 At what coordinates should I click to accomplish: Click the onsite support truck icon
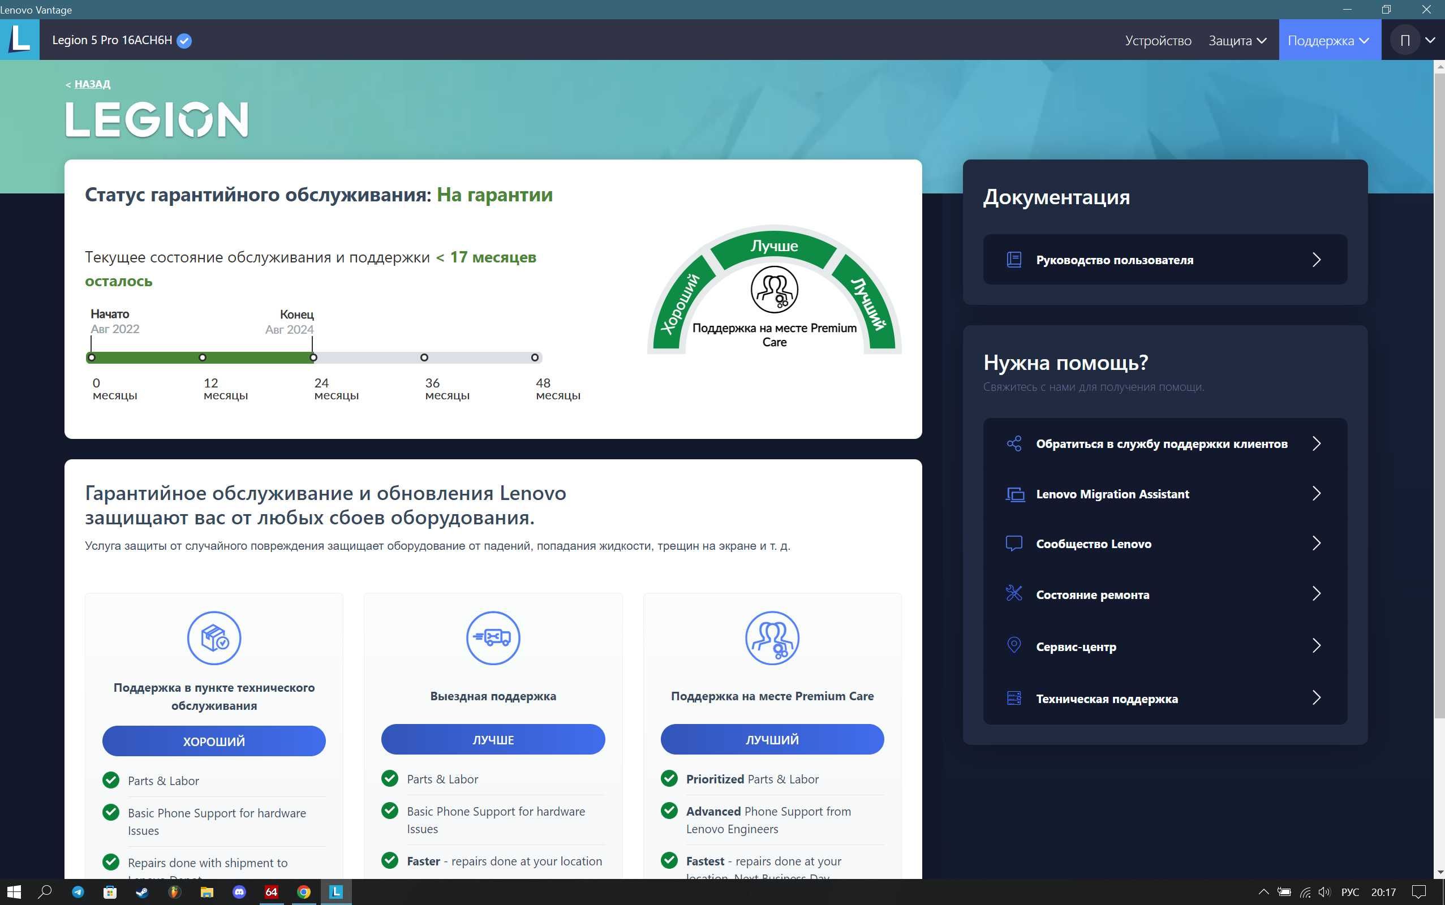click(493, 638)
